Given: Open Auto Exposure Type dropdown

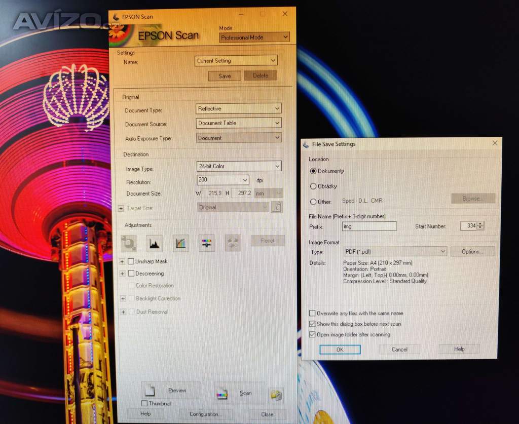Looking at the screenshot, I should 239,138.
